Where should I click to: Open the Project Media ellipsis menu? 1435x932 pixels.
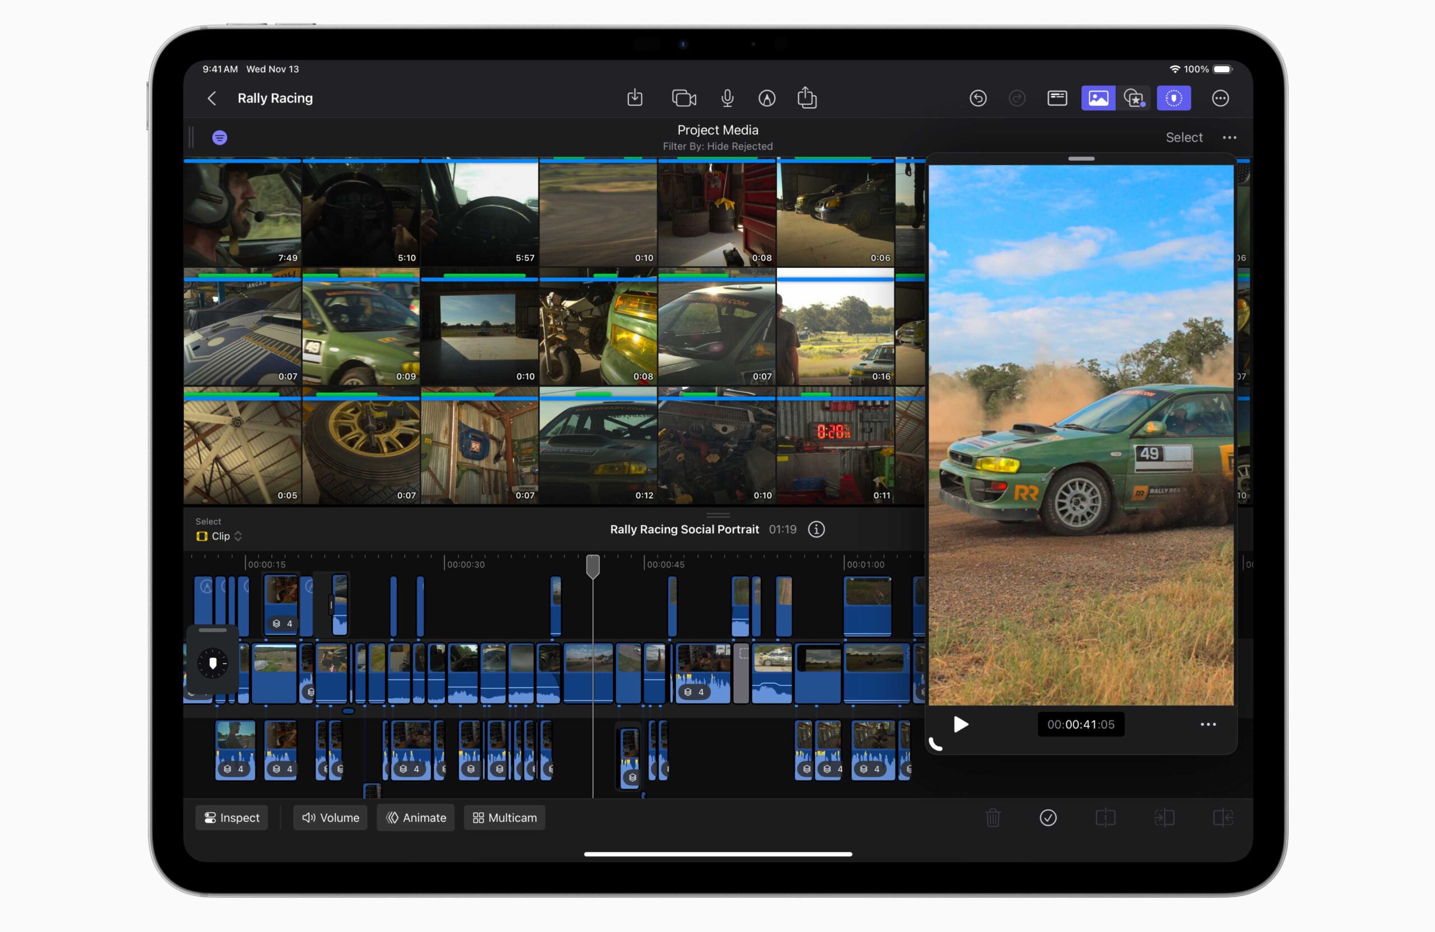tap(1229, 137)
